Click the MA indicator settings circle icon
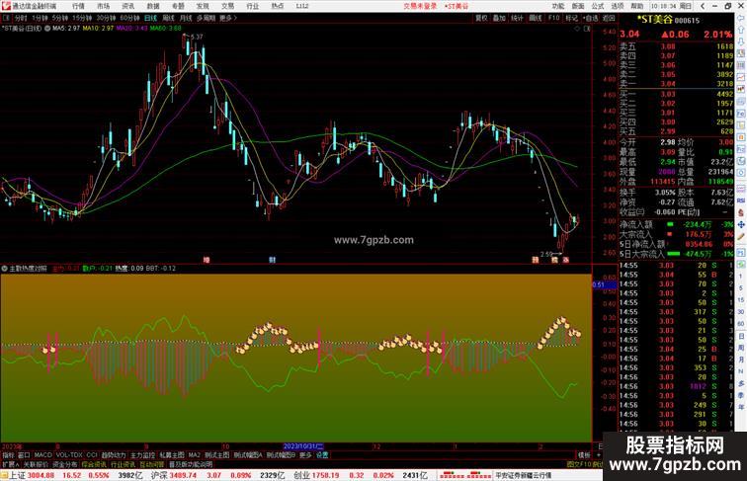This screenshot has width=747, height=481. 47,29
